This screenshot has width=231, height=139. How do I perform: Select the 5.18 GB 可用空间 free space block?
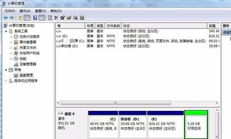coord(196,125)
